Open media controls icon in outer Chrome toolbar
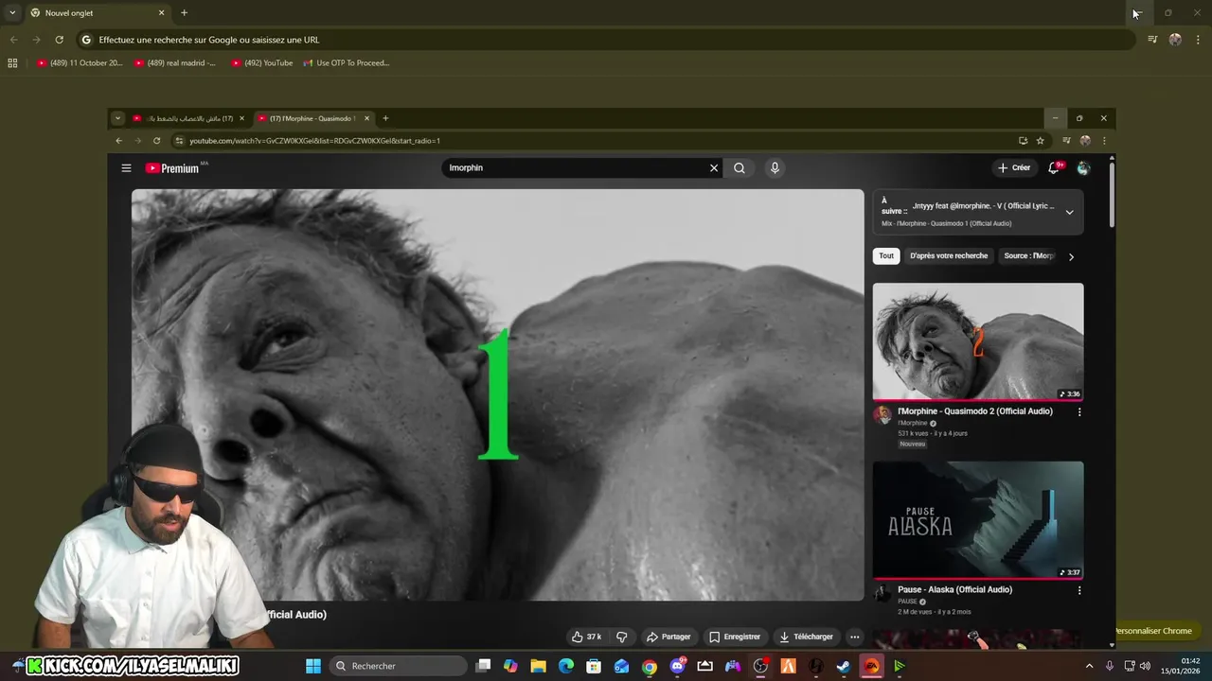The height and width of the screenshot is (681, 1212). pos(1152,40)
